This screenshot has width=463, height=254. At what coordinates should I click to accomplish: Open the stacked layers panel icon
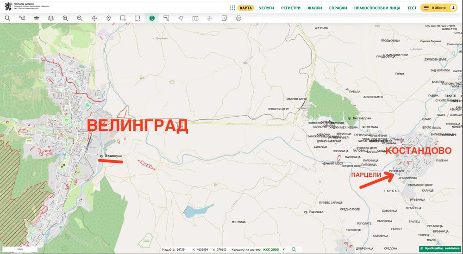tap(51, 19)
